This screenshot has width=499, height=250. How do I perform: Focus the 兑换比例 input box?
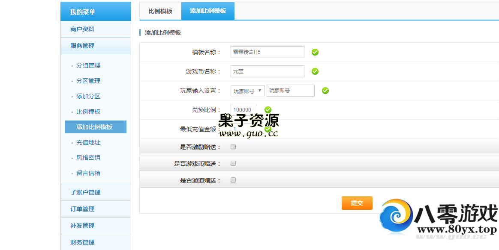pyautogui.click(x=244, y=110)
